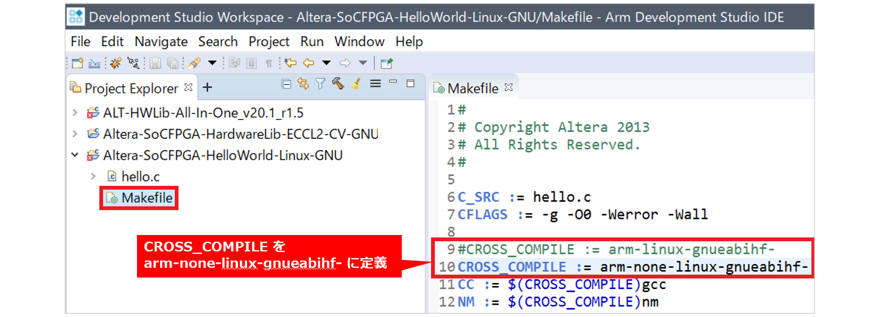Click line 7 CFLAGS definition
Viewport: 879px width, 317px height.
click(583, 215)
